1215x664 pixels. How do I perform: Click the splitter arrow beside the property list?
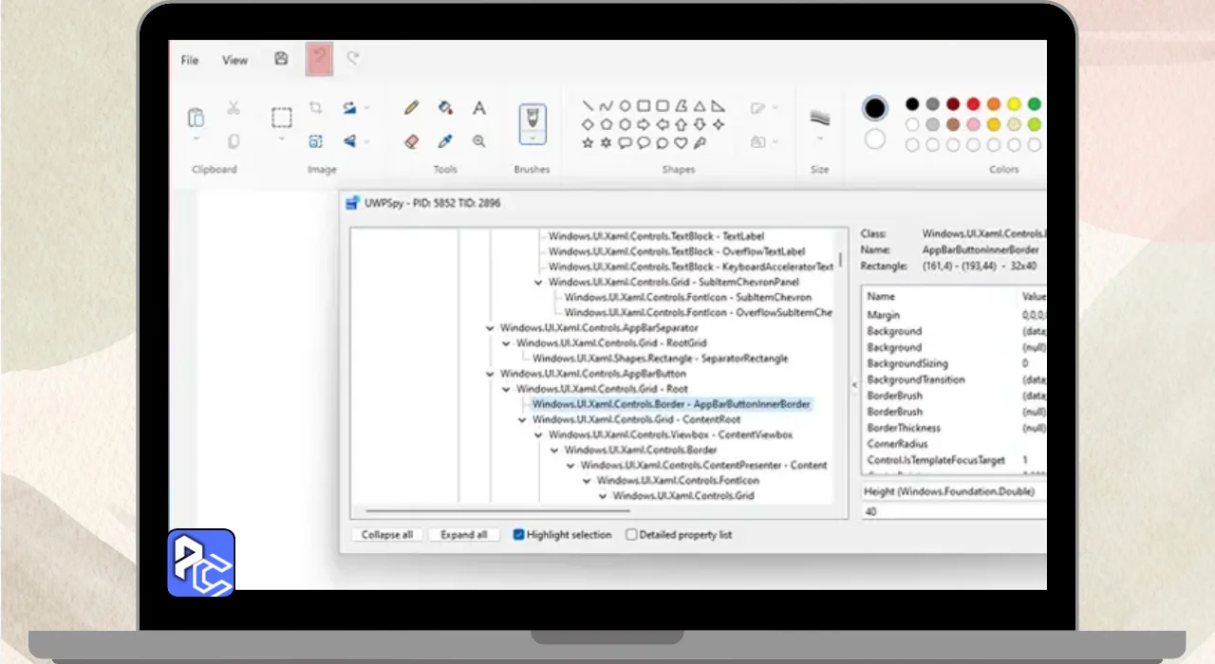(853, 384)
